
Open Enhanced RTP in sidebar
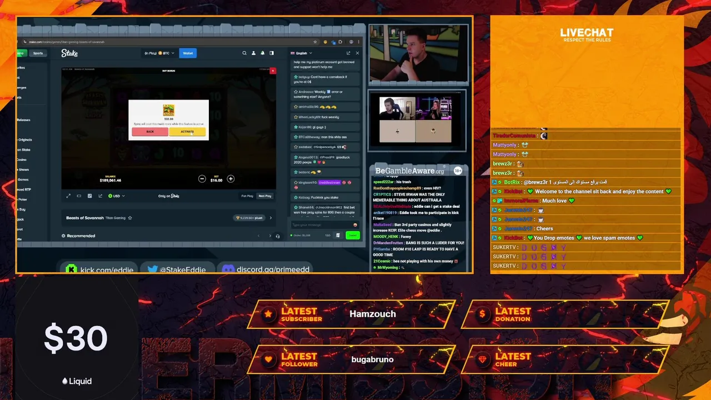pyautogui.click(x=24, y=189)
